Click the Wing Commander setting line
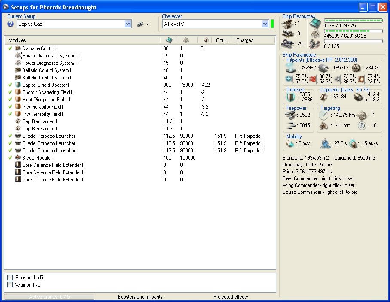 (318, 185)
